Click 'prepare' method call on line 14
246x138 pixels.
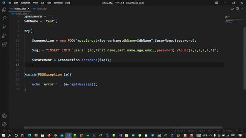point(90,60)
